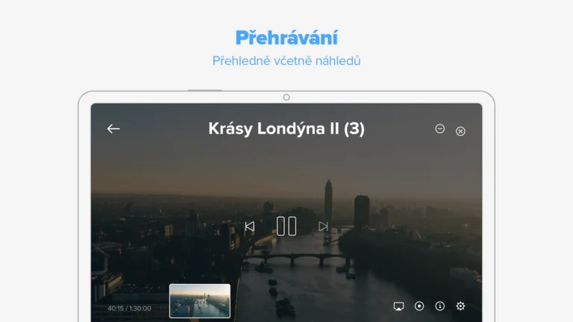Start recording with the record icon

pyautogui.click(x=419, y=306)
